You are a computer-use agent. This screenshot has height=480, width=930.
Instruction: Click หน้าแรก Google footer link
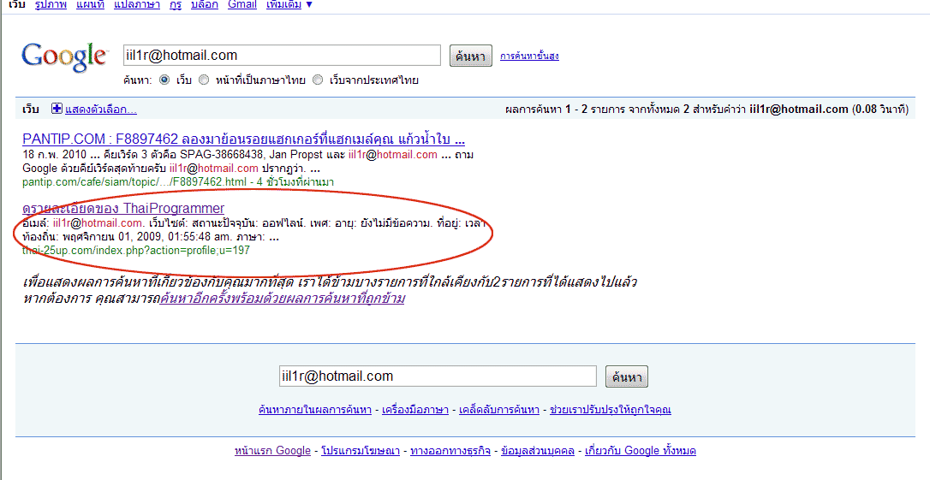(x=273, y=451)
